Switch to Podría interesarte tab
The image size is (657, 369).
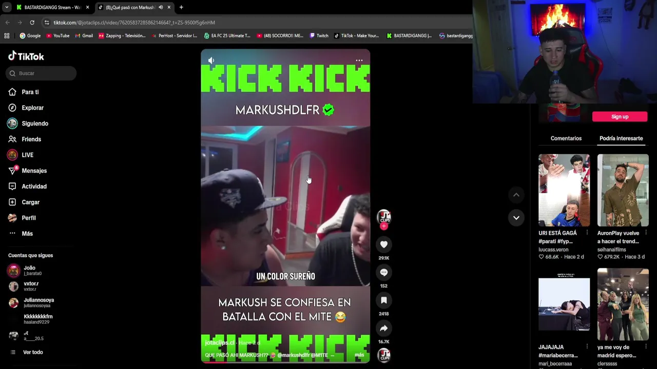(x=621, y=138)
